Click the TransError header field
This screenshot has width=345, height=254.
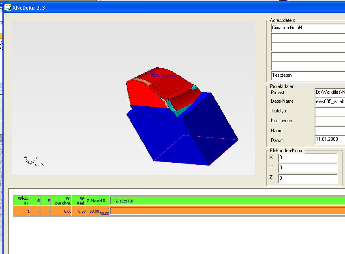227,201
